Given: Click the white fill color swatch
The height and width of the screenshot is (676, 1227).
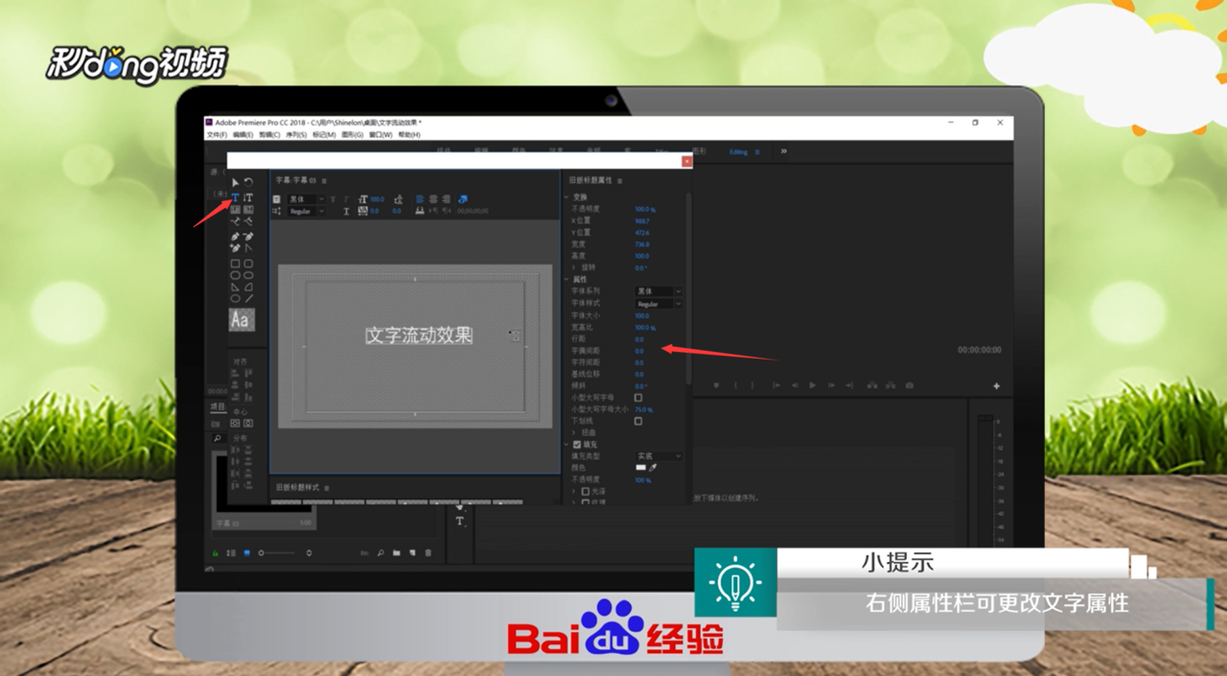Looking at the screenshot, I should (641, 467).
